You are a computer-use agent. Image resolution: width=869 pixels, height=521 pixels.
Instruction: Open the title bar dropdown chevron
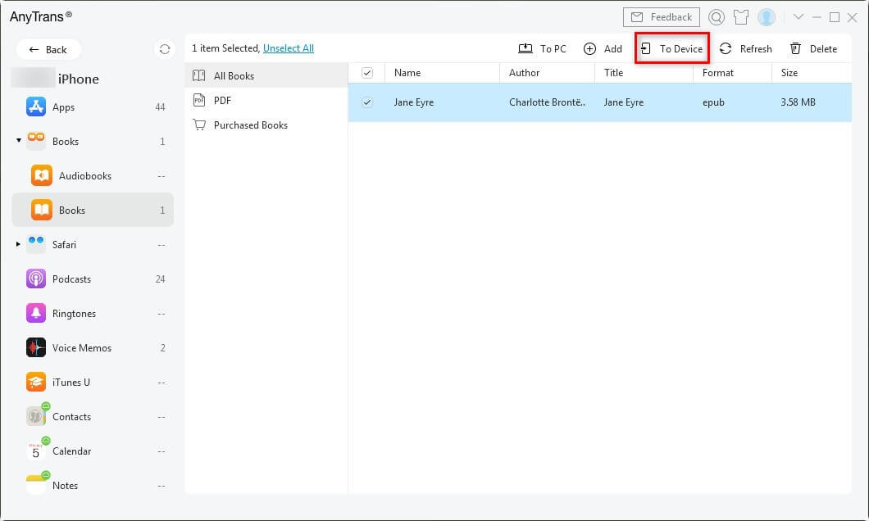click(798, 17)
